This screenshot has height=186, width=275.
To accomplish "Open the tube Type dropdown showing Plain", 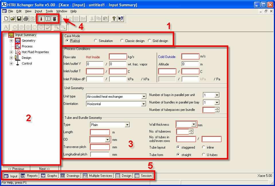I will click(127, 125).
